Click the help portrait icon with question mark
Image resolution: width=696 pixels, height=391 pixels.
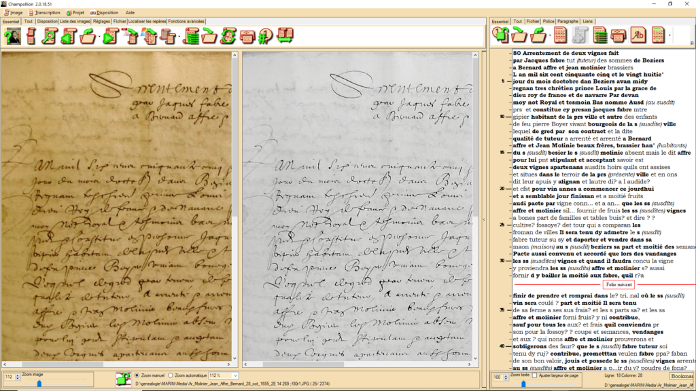point(12,36)
